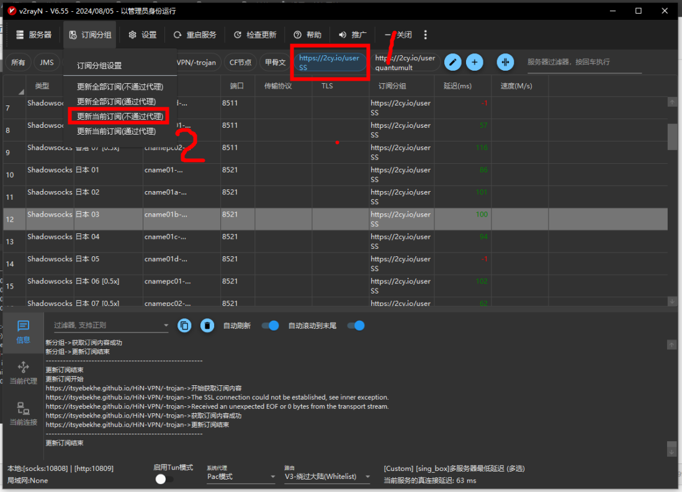The image size is (682, 492).
Task: Select the CF节点 subscription group tab
Action: pyautogui.click(x=240, y=62)
